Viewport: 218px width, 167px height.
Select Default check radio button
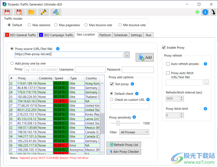pyautogui.click(x=112, y=94)
